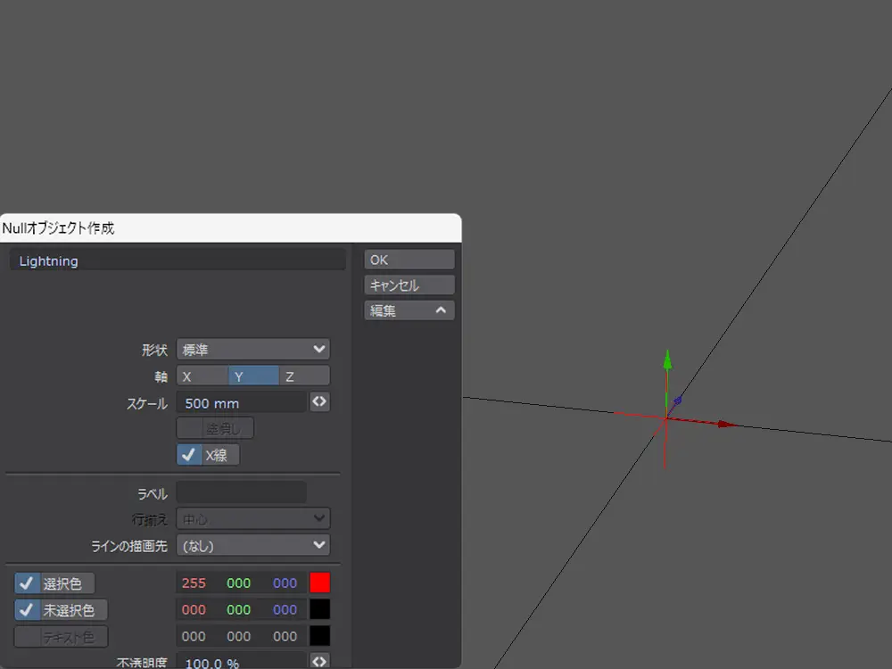The height and width of the screenshot is (669, 892).
Task: Open the 形状 dropdown showing 標準
Action: [x=253, y=350]
